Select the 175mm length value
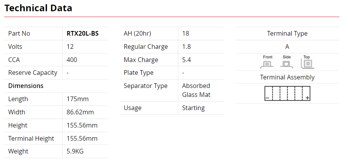The width and height of the screenshot is (348, 162). (77, 99)
